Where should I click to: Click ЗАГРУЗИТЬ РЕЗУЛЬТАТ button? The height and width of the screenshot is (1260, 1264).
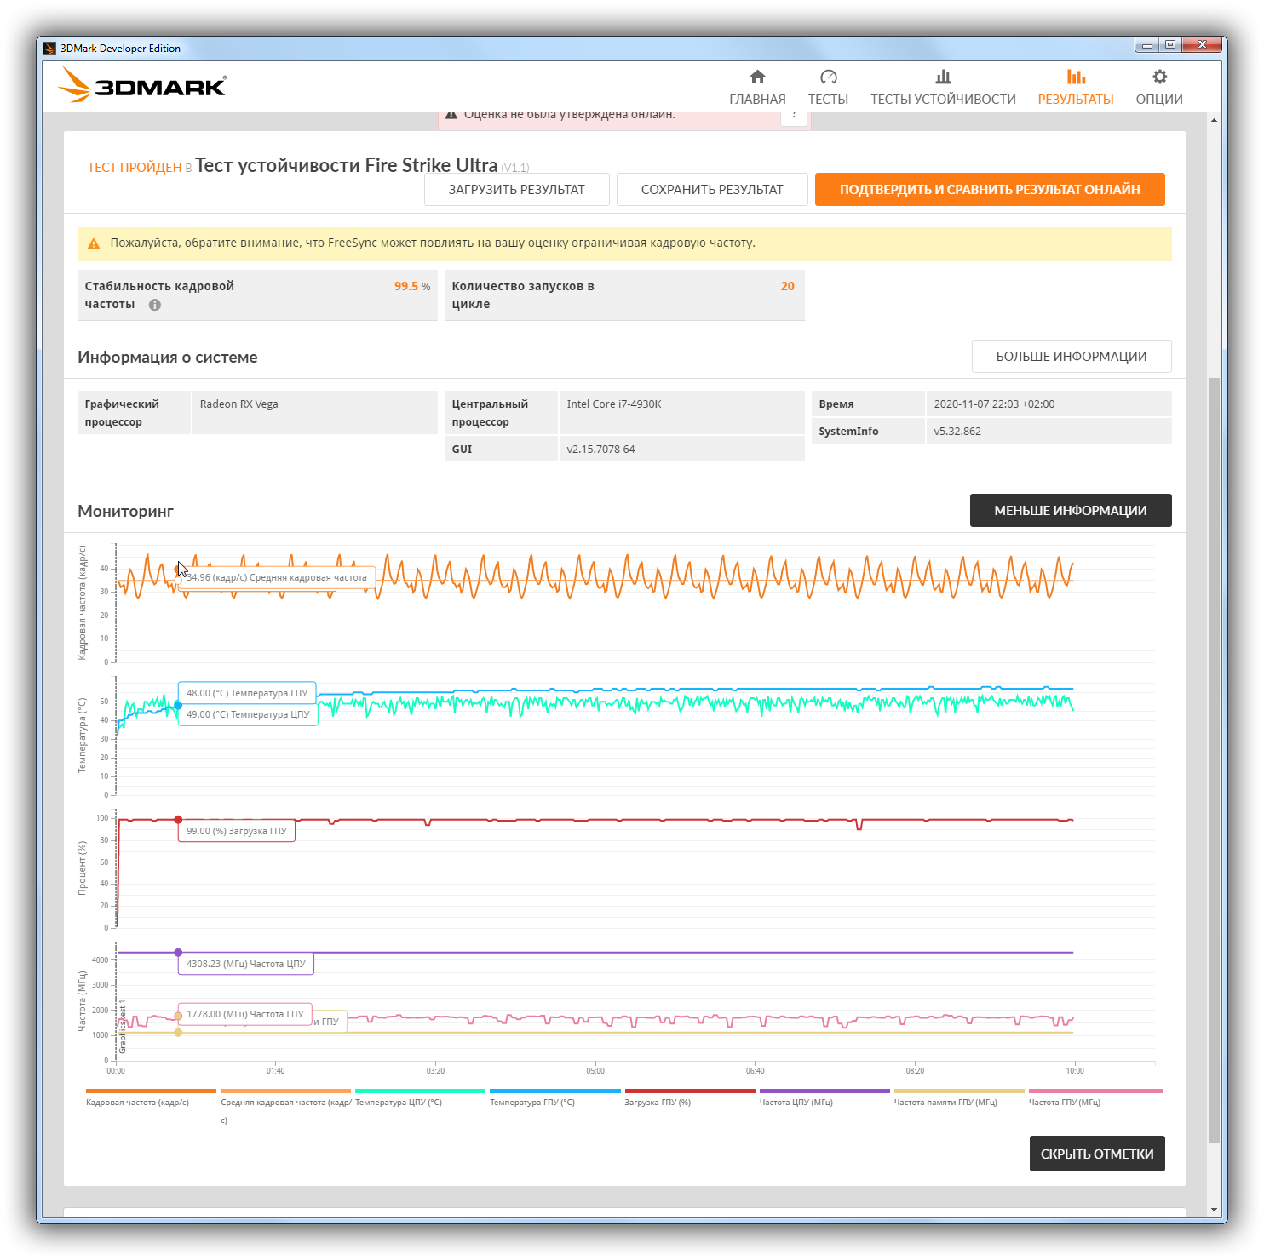pos(517,190)
